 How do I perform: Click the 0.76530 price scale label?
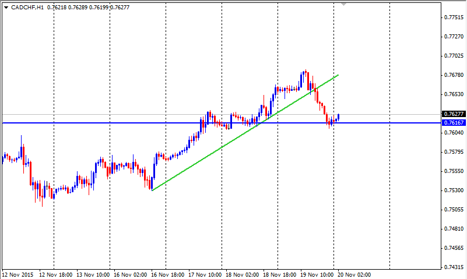point(454,94)
